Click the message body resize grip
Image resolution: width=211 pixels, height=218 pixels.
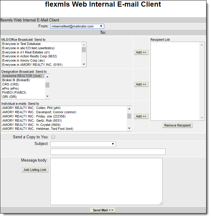point(161,203)
